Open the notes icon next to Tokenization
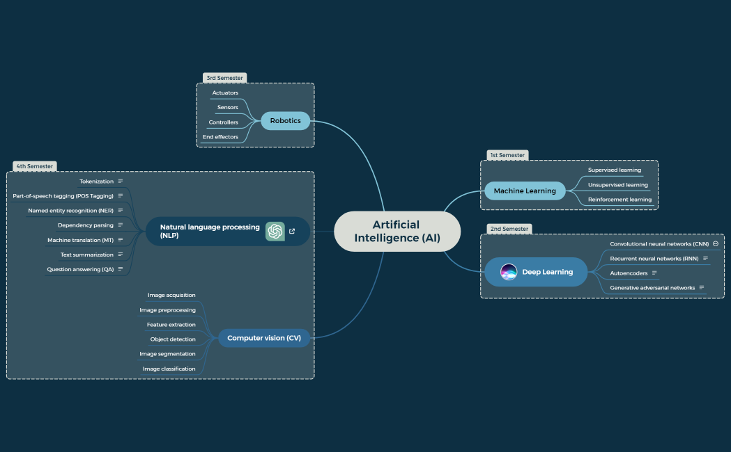Screen dimensions: 731x452 120,181
